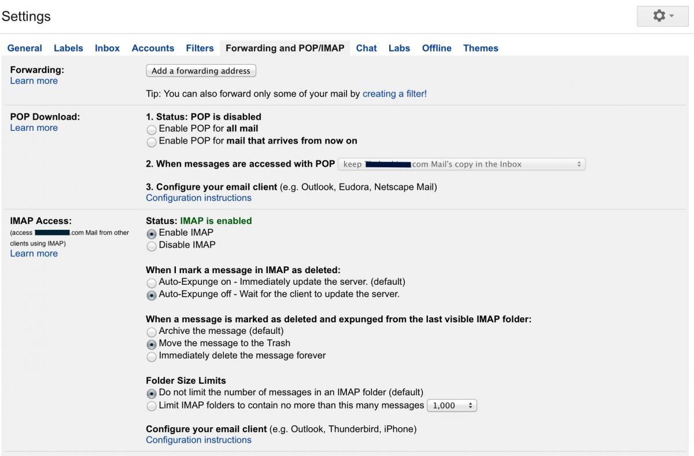Viewport: 694px width, 456px height.
Task: Go to the Accounts tab
Action: click(153, 48)
